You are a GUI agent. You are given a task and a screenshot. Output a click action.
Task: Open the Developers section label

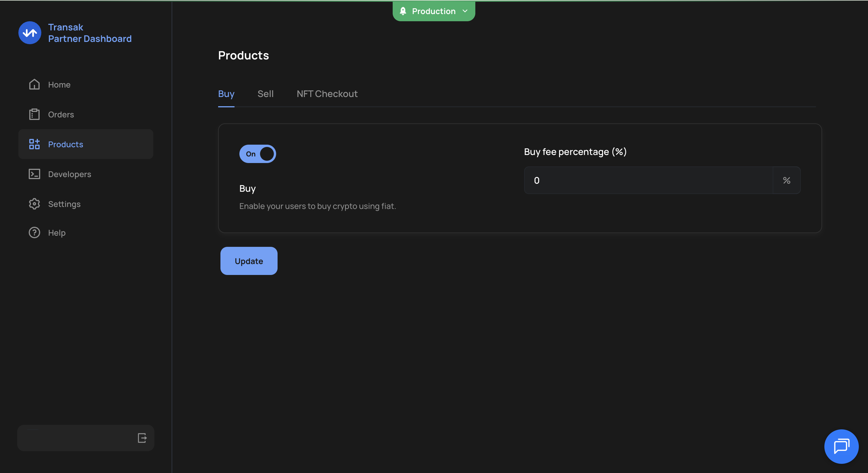click(70, 174)
